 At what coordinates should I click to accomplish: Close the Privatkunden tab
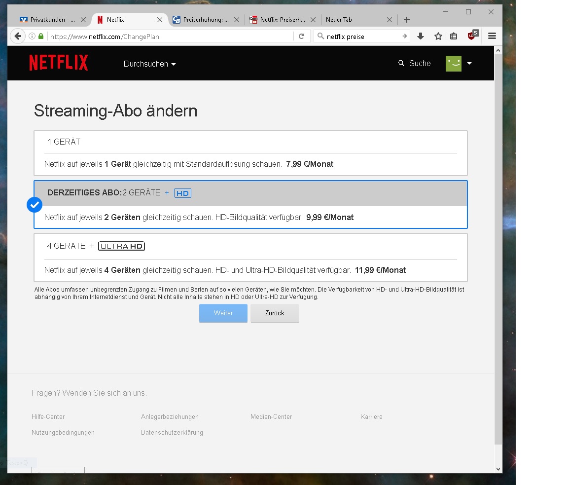point(83,20)
